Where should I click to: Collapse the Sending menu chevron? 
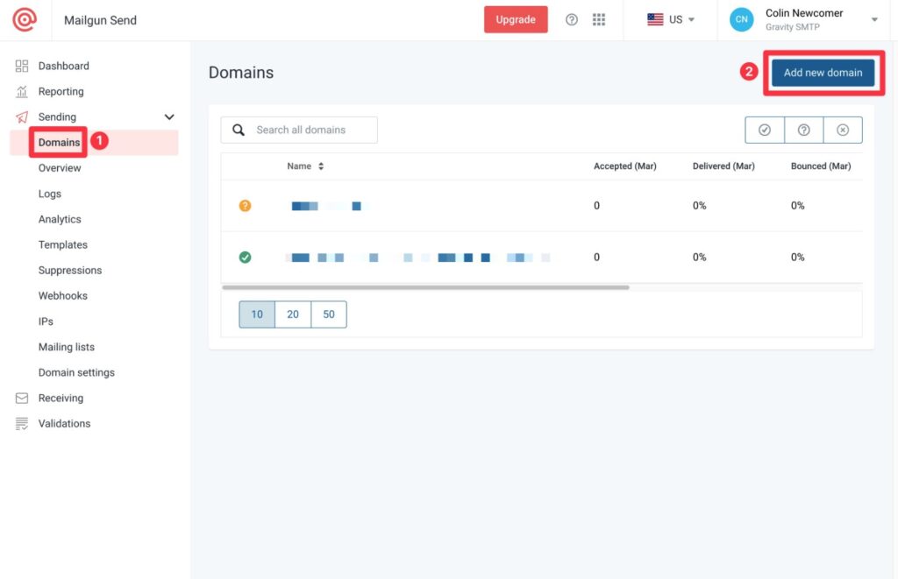click(169, 117)
